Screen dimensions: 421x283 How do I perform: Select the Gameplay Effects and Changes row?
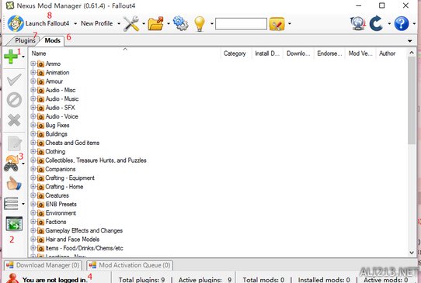tap(84, 230)
